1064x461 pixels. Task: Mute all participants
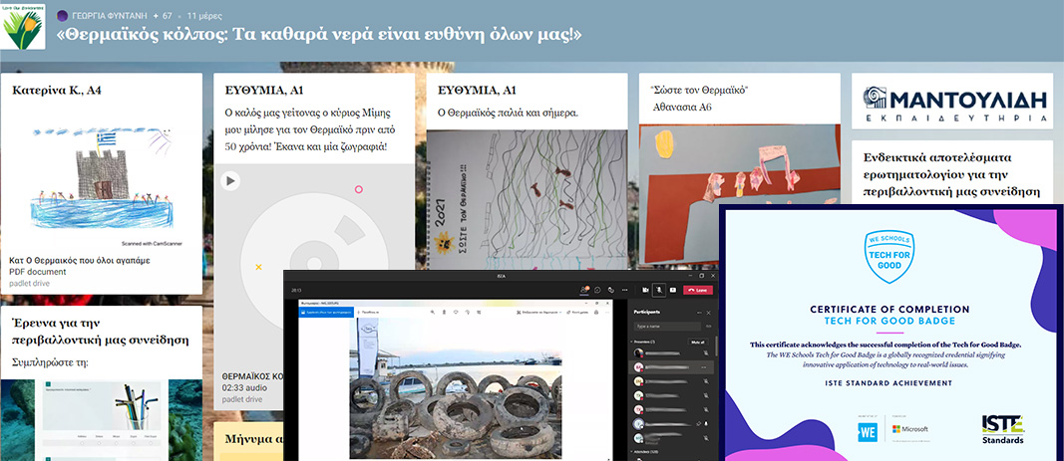tap(698, 342)
